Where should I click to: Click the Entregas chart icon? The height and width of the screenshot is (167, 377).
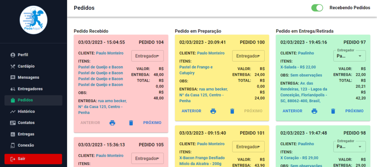(x=13, y=134)
